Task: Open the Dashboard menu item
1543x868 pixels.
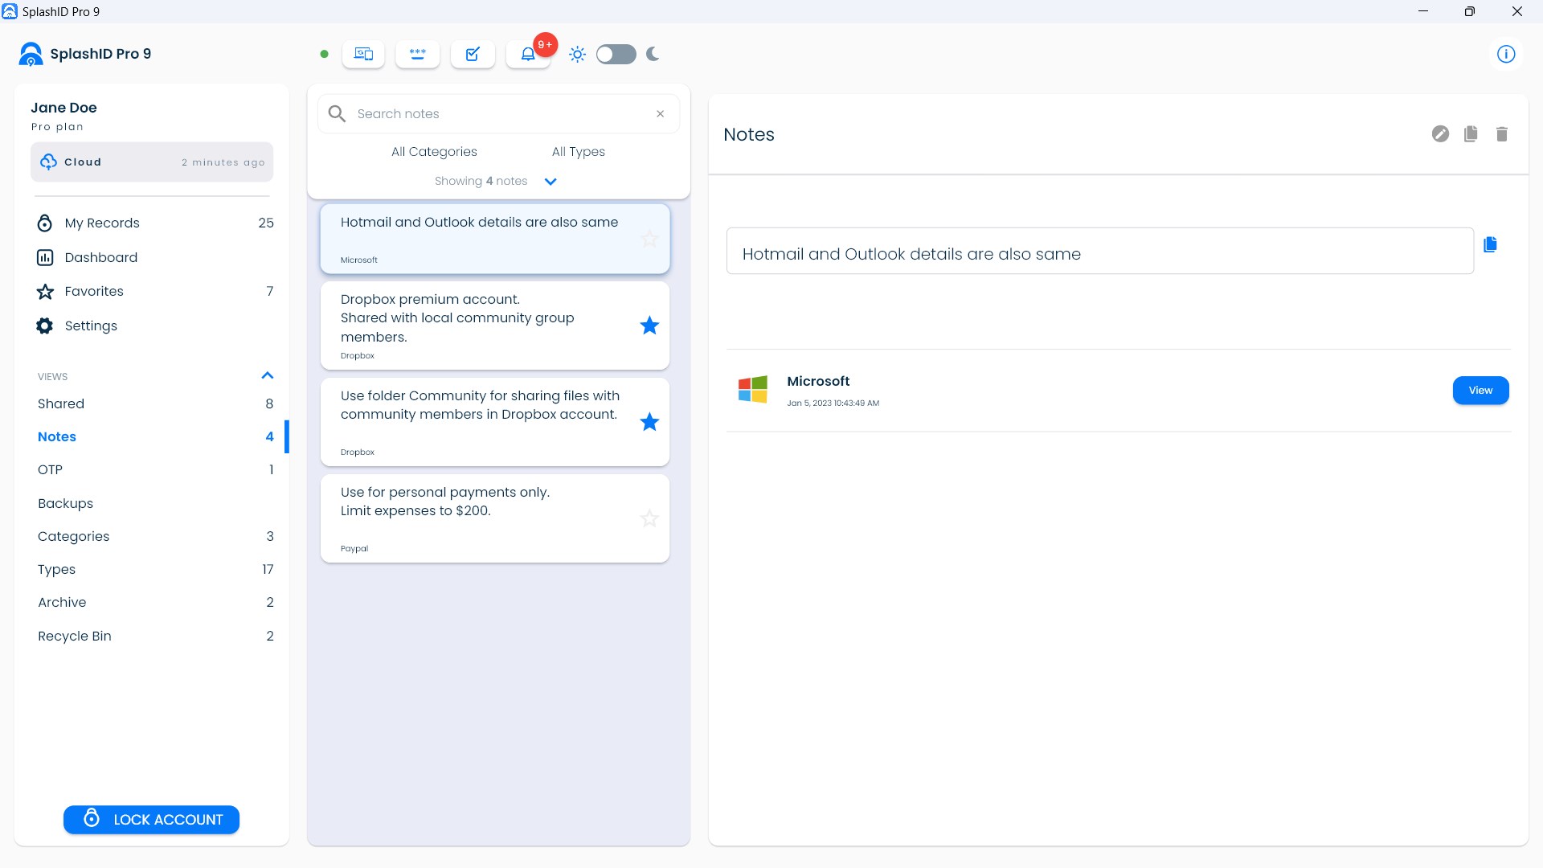Action: click(100, 257)
